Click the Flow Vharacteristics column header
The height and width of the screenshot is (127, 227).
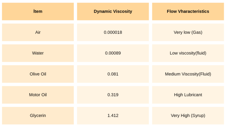coord(188,11)
